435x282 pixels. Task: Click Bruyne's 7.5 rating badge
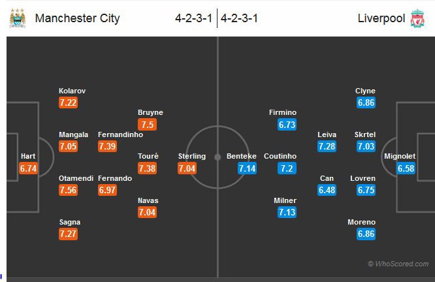147,124
